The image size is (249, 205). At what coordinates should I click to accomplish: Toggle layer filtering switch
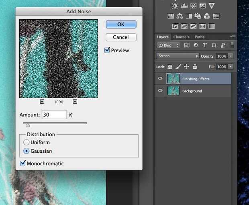232,45
